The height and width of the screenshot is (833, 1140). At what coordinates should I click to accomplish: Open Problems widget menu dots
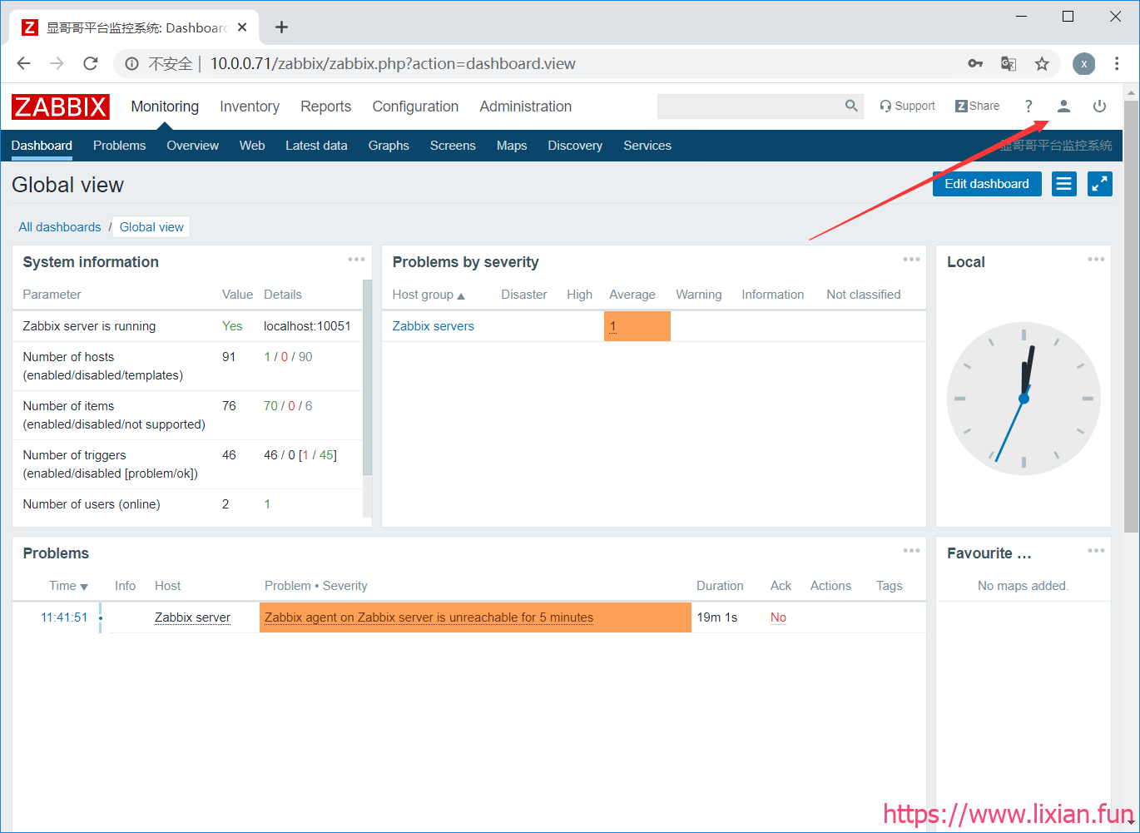tap(911, 551)
